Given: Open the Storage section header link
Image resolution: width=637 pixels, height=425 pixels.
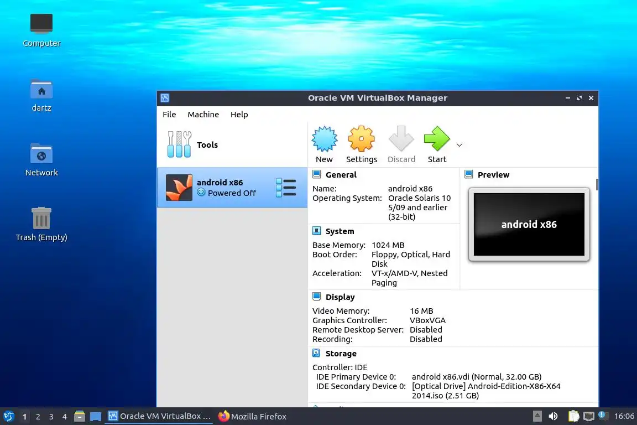Looking at the screenshot, I should click(341, 354).
